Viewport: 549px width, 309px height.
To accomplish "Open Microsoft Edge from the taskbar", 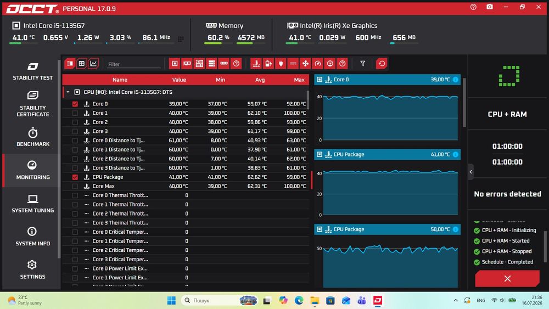I will point(299,300).
